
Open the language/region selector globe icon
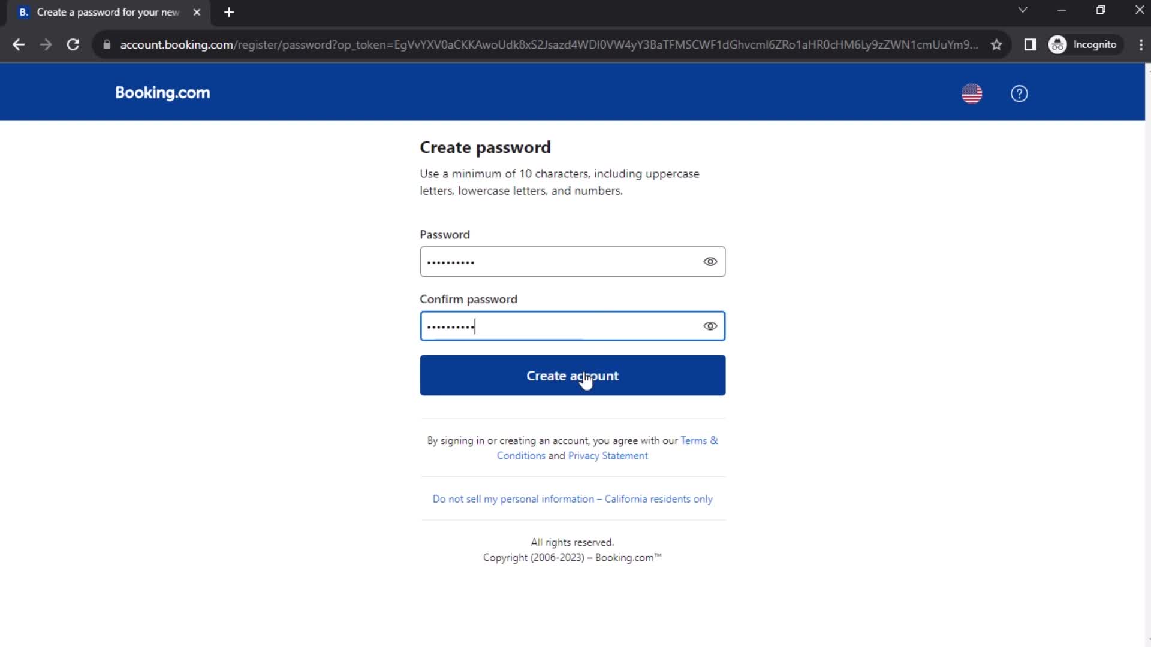pos(972,93)
